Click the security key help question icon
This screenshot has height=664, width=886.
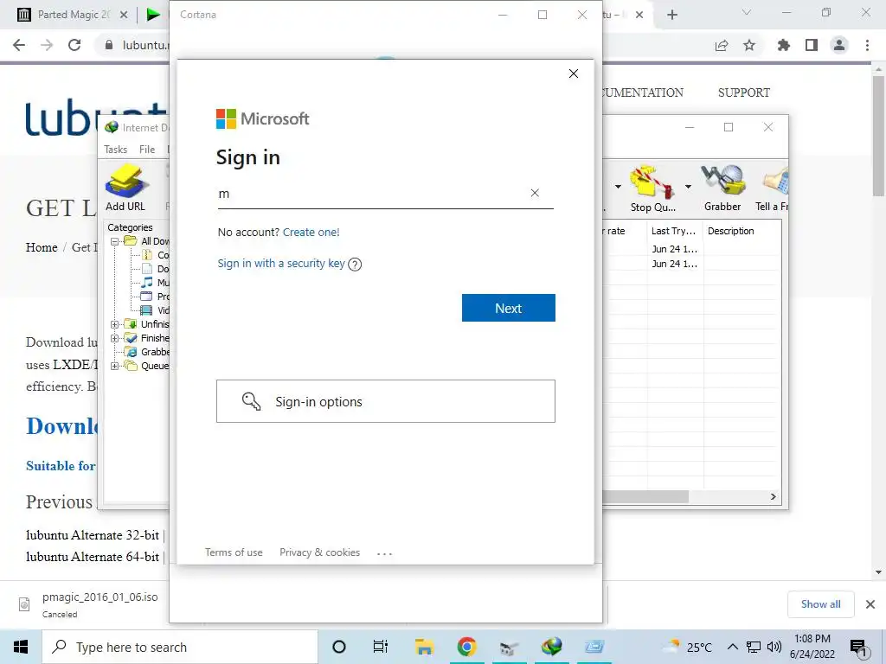pos(355,264)
